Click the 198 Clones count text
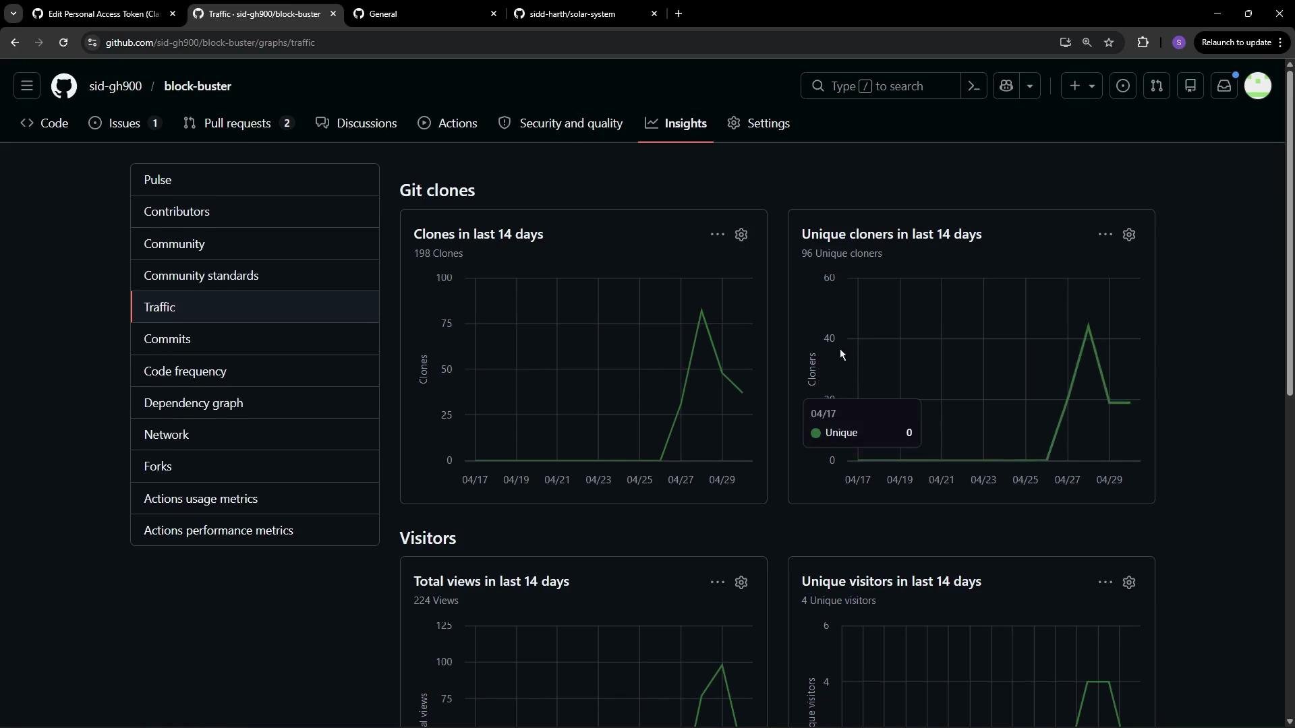This screenshot has width=1295, height=728. pos(438,253)
